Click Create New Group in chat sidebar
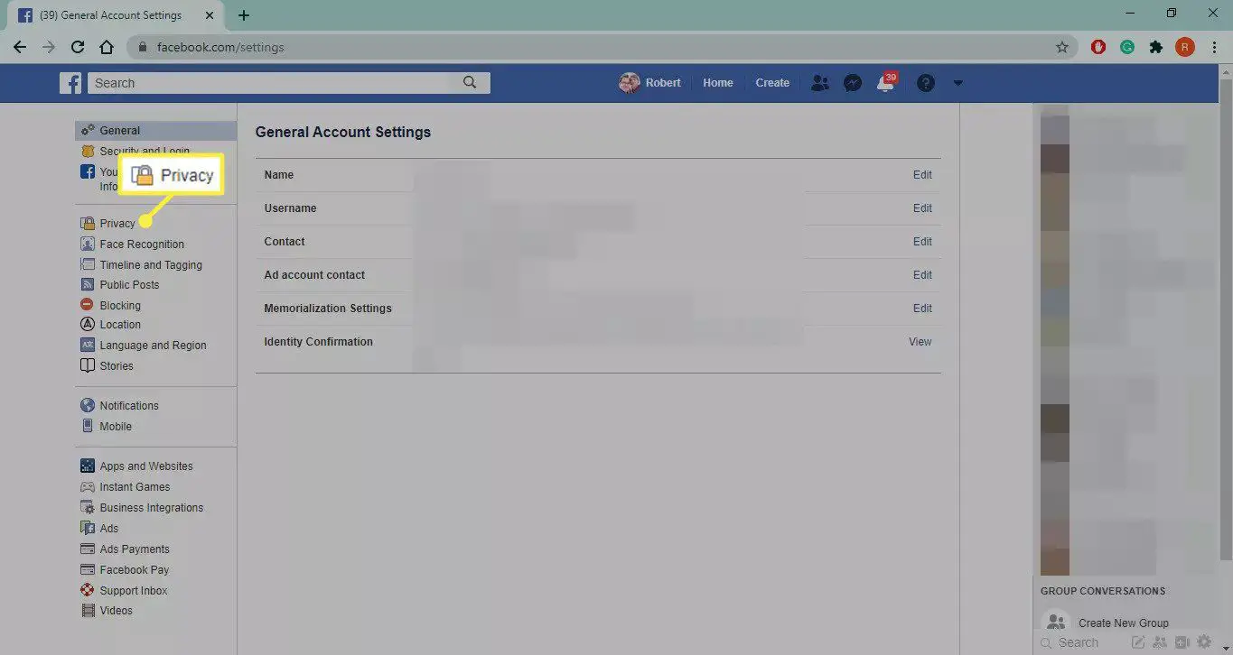 point(1123,623)
